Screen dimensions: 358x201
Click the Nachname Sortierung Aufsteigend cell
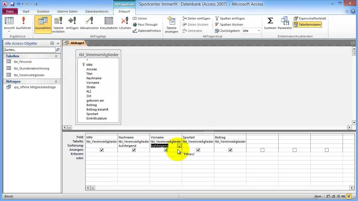[134, 146]
